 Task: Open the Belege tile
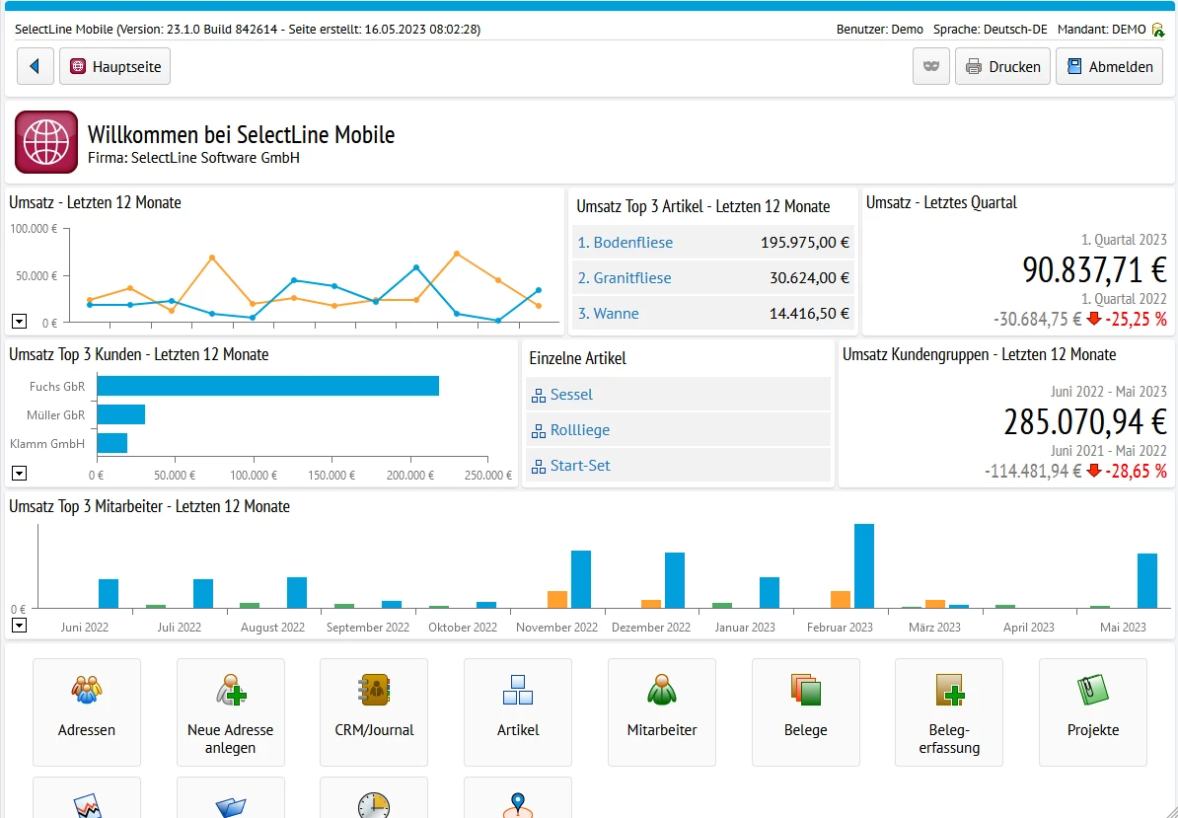pyautogui.click(x=805, y=712)
